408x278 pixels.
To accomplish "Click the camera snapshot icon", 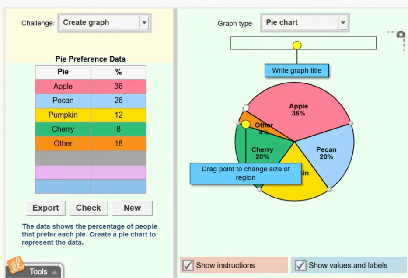I will tap(401, 35).
